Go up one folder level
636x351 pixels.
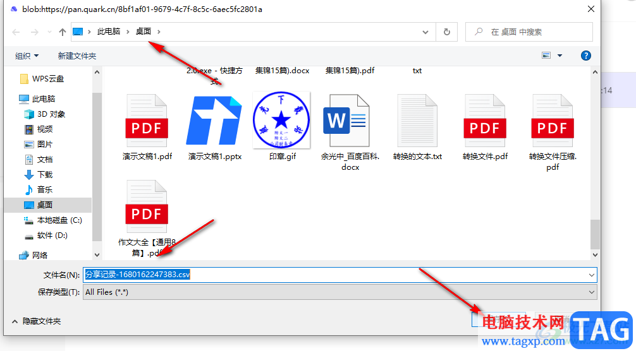point(62,32)
